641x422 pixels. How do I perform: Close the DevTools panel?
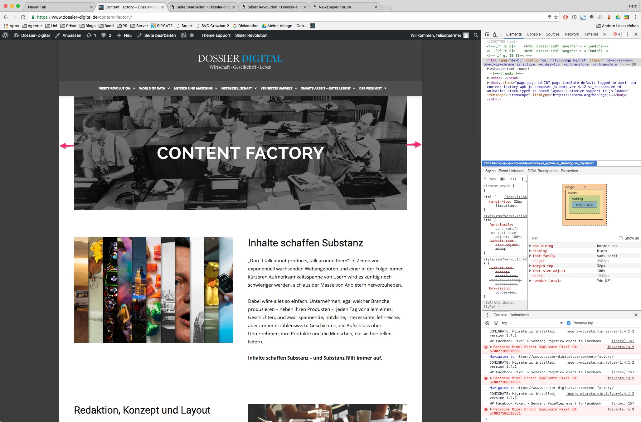[636, 34]
